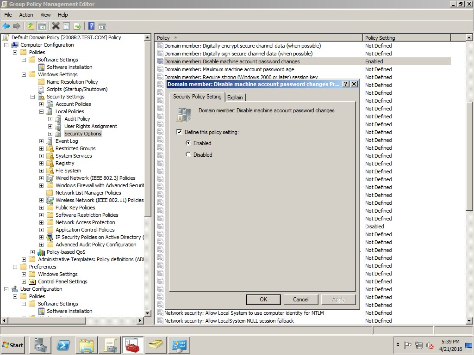Image resolution: width=474 pixels, height=355 pixels.
Task: Select the Disabled radio button
Action: 188,154
